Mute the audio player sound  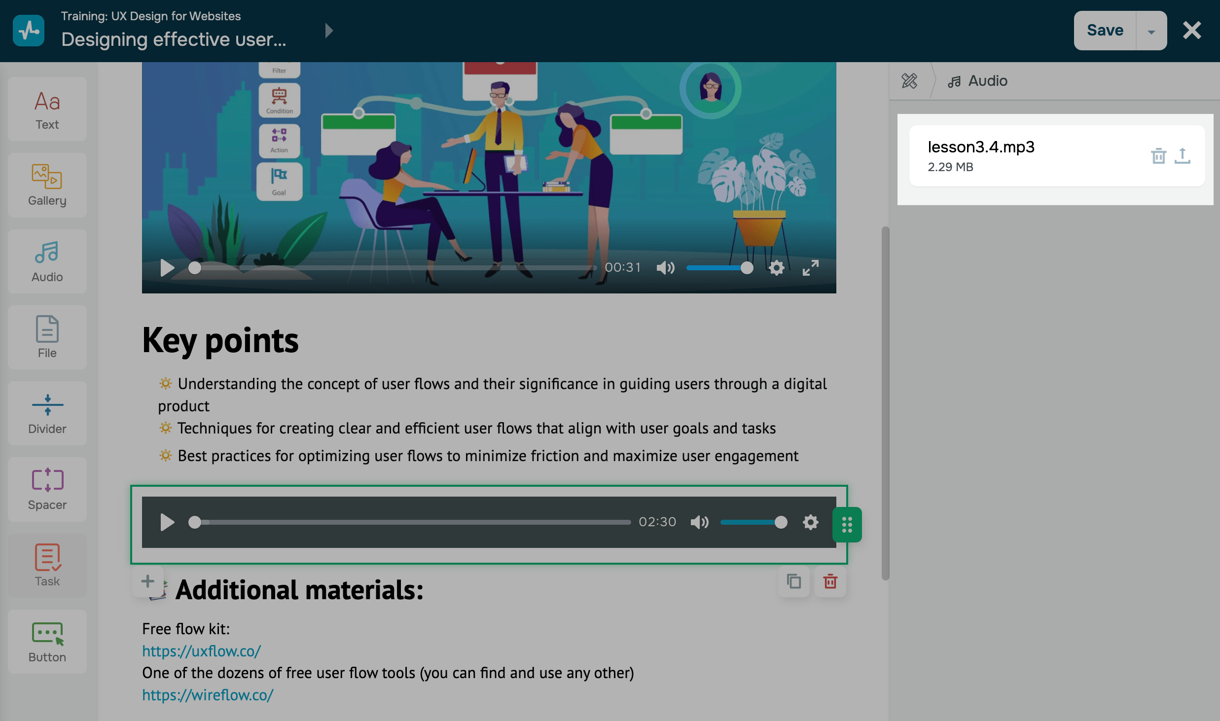click(699, 522)
